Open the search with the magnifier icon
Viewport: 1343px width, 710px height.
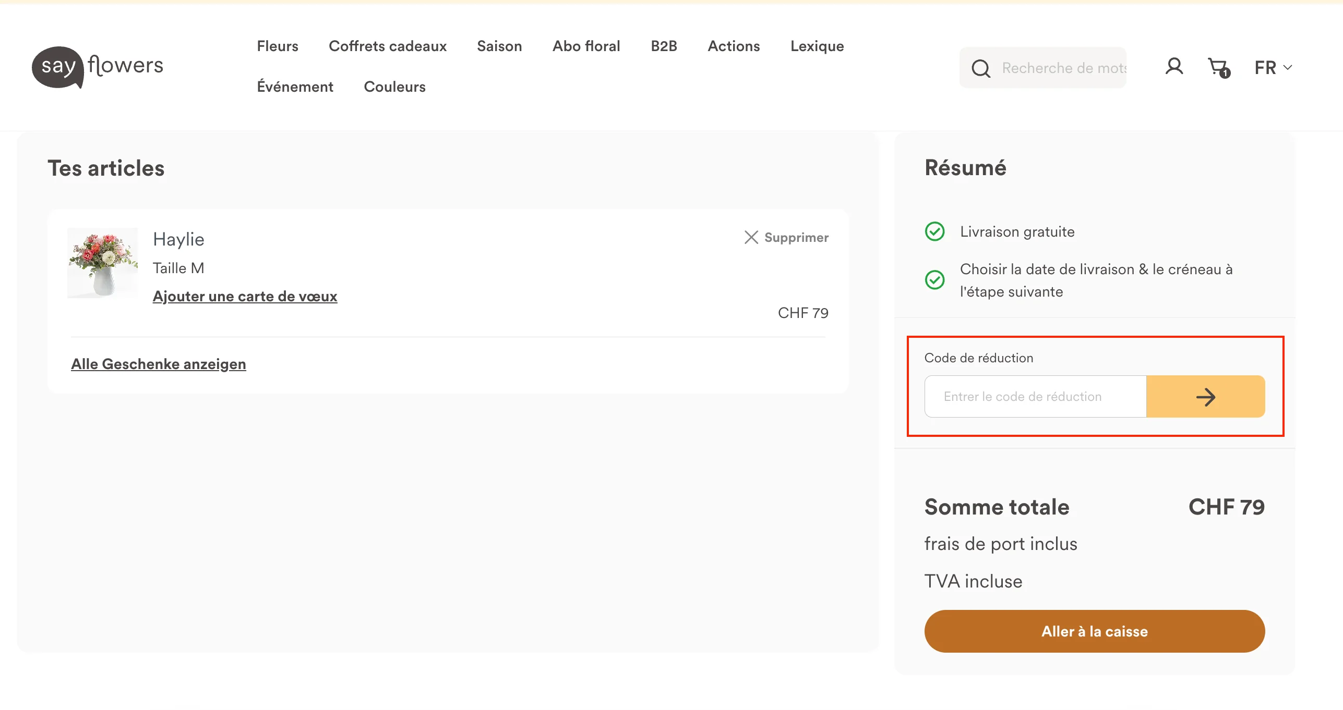[x=981, y=68]
